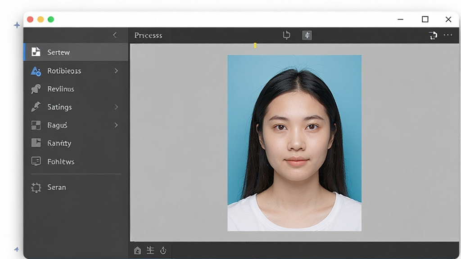Expand the Rotibieoss submenu chevron
Image resolution: width=461 pixels, height=259 pixels.
pos(116,71)
